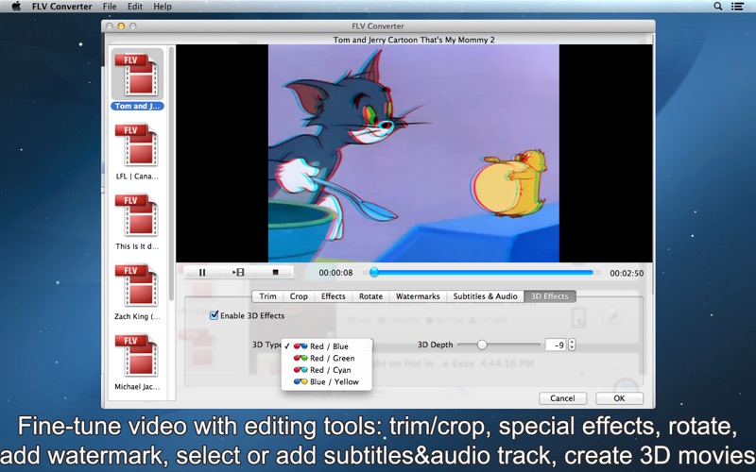
Task: Open the Help menu
Action: (x=163, y=7)
